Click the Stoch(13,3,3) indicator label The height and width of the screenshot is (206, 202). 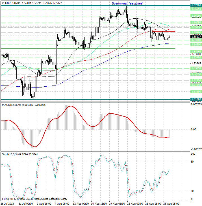pyautogui.click(x=10, y=154)
